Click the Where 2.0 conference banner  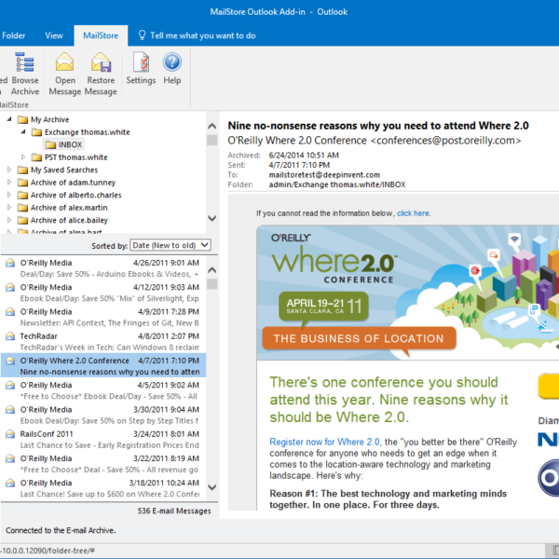pyautogui.click(x=408, y=293)
